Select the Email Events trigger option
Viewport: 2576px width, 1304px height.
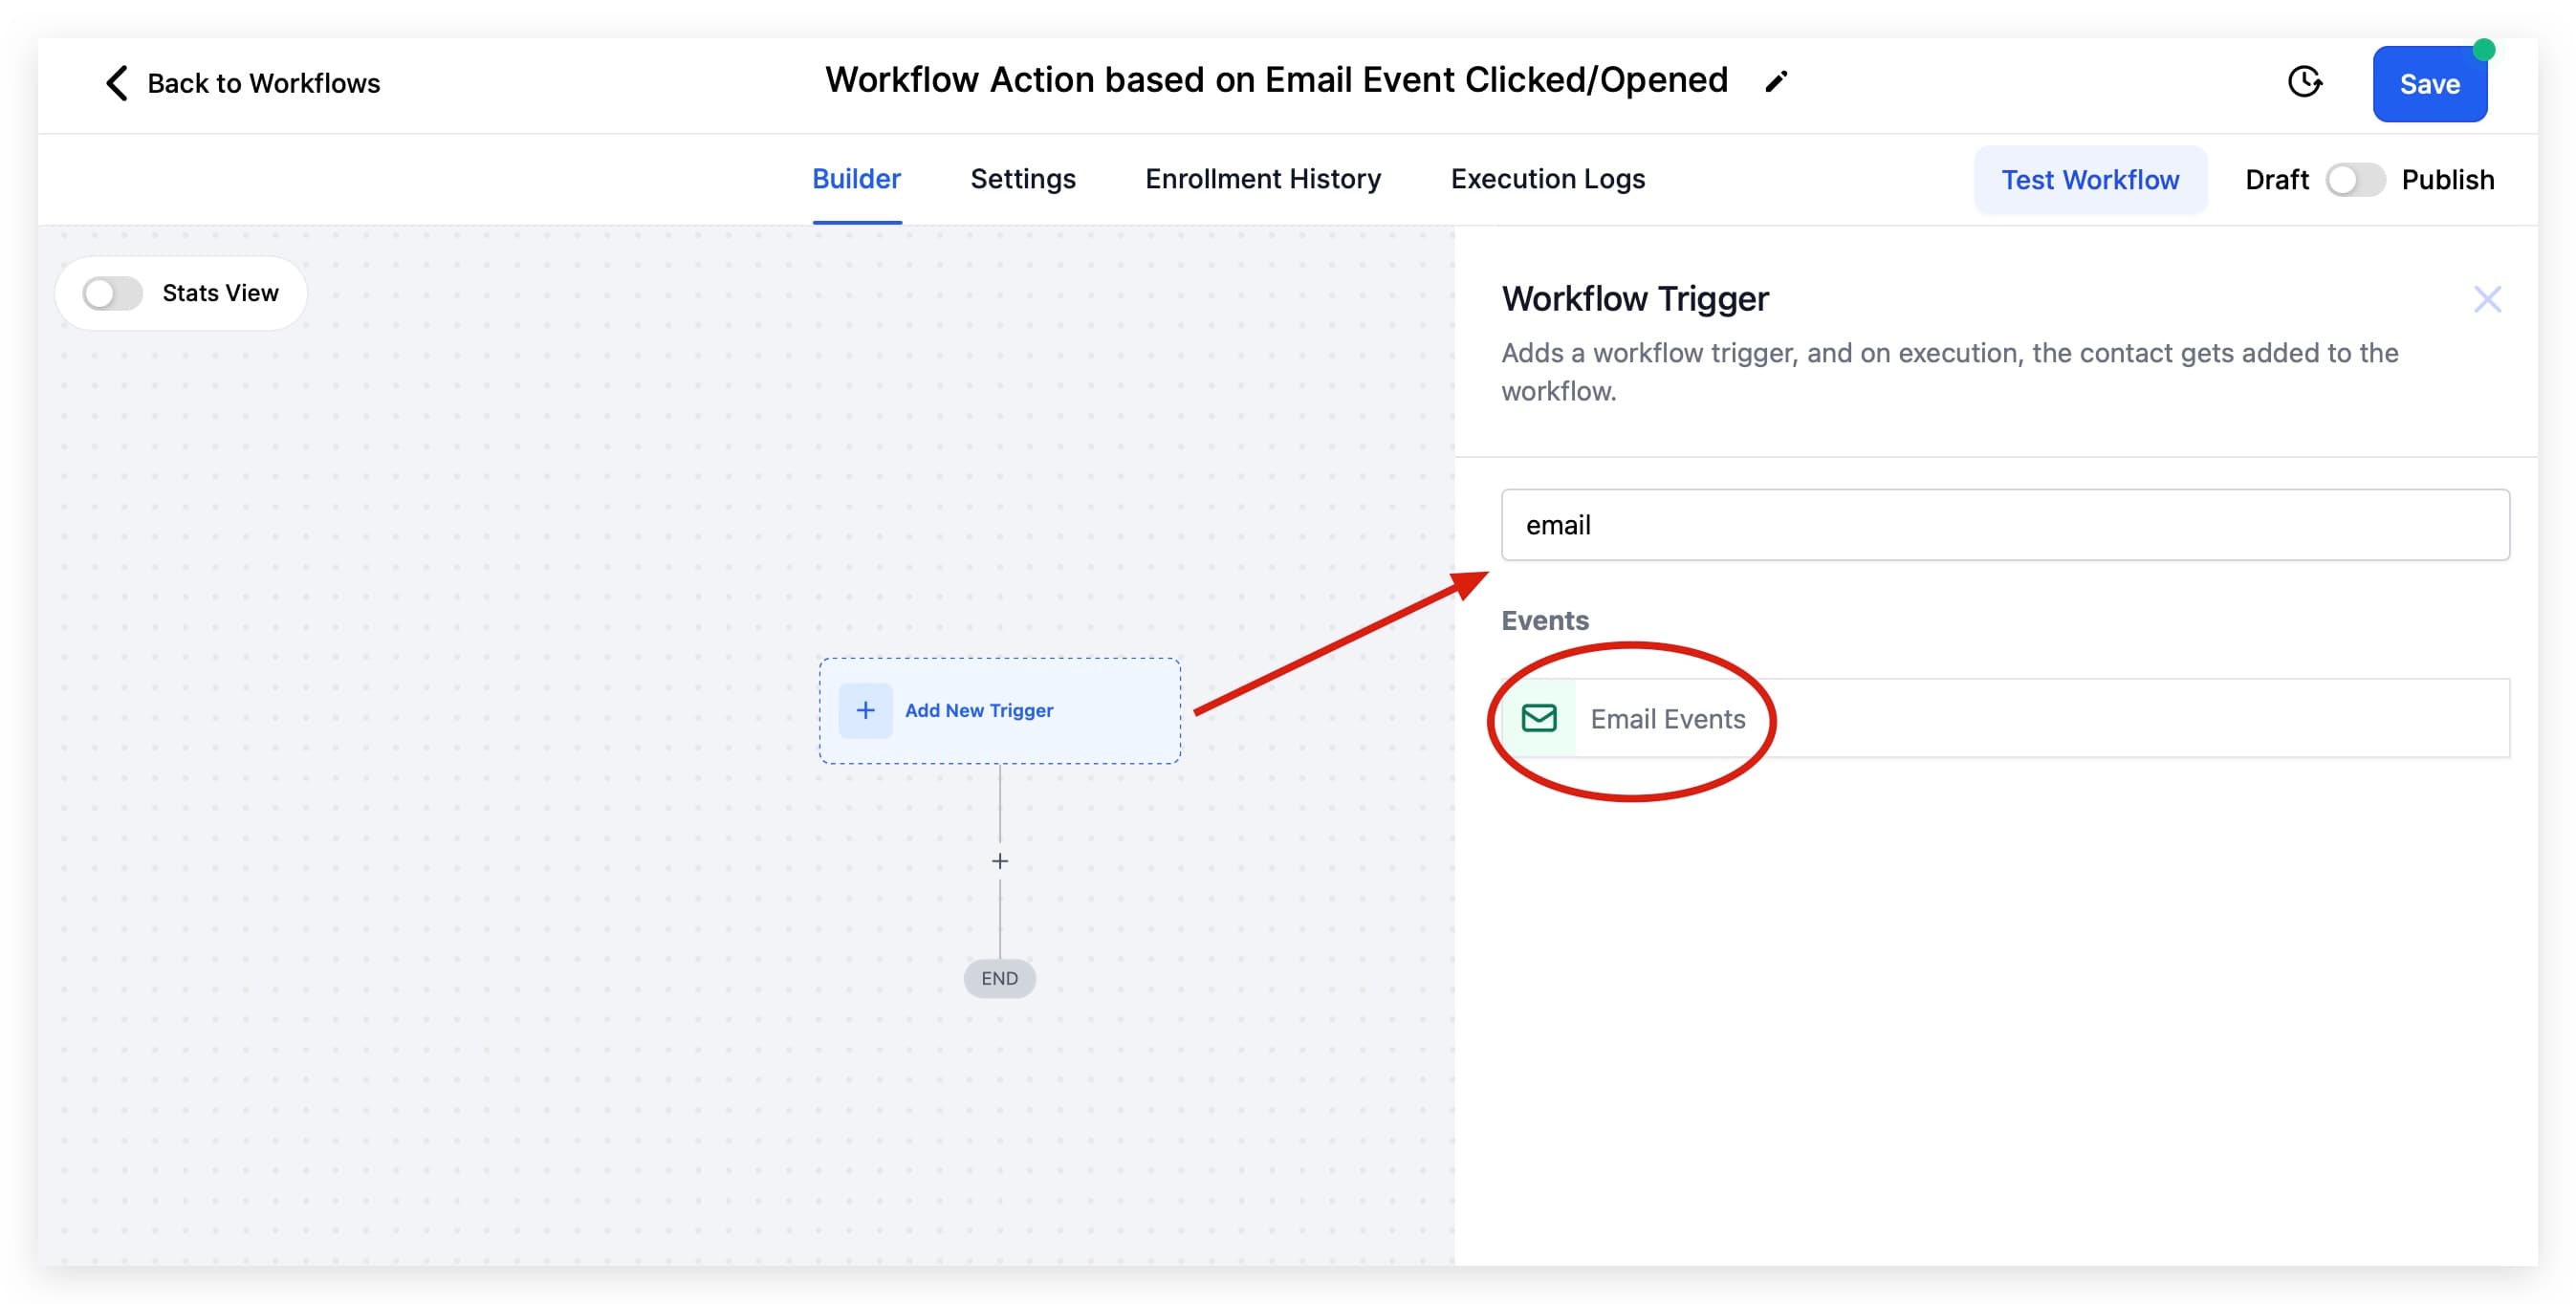point(1667,718)
